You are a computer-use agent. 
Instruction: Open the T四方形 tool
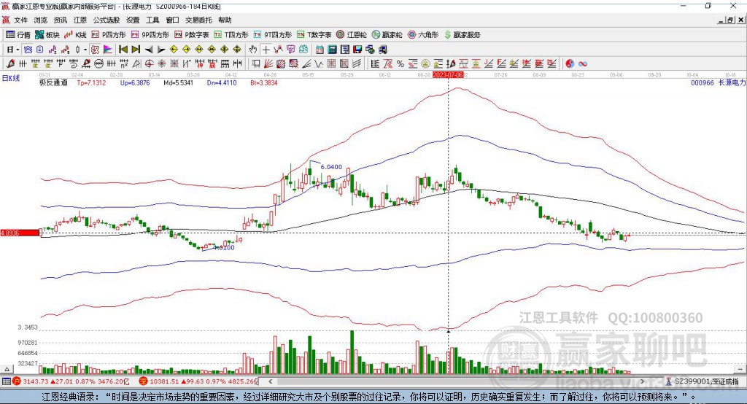(x=231, y=35)
